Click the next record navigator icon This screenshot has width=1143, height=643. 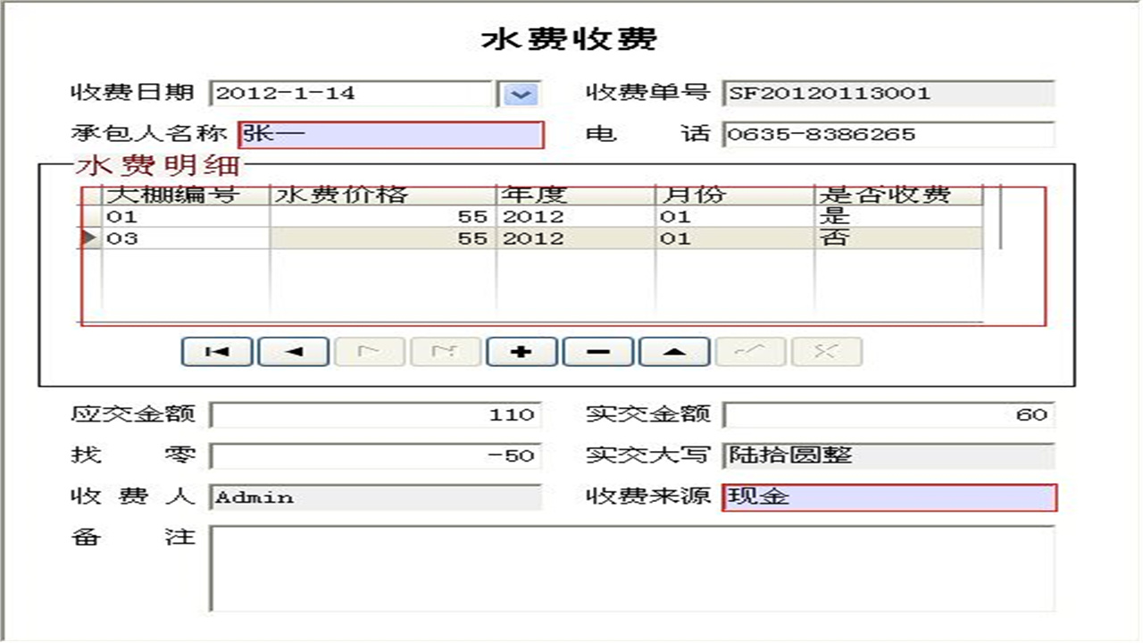click(x=370, y=351)
